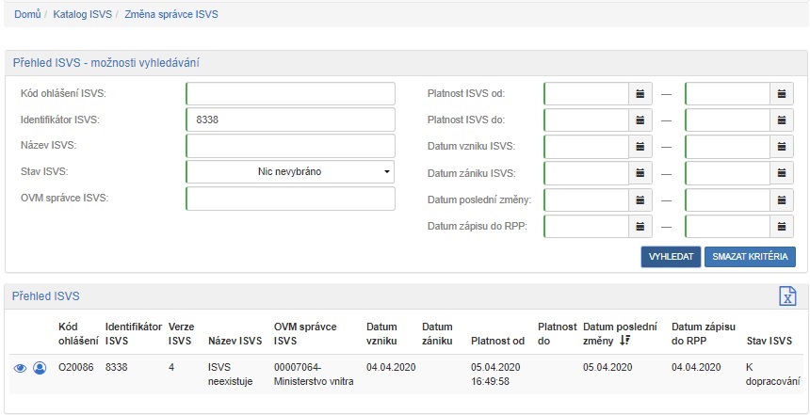Click the user icon in row O20086
The height and width of the screenshot is (415, 810).
click(x=40, y=368)
